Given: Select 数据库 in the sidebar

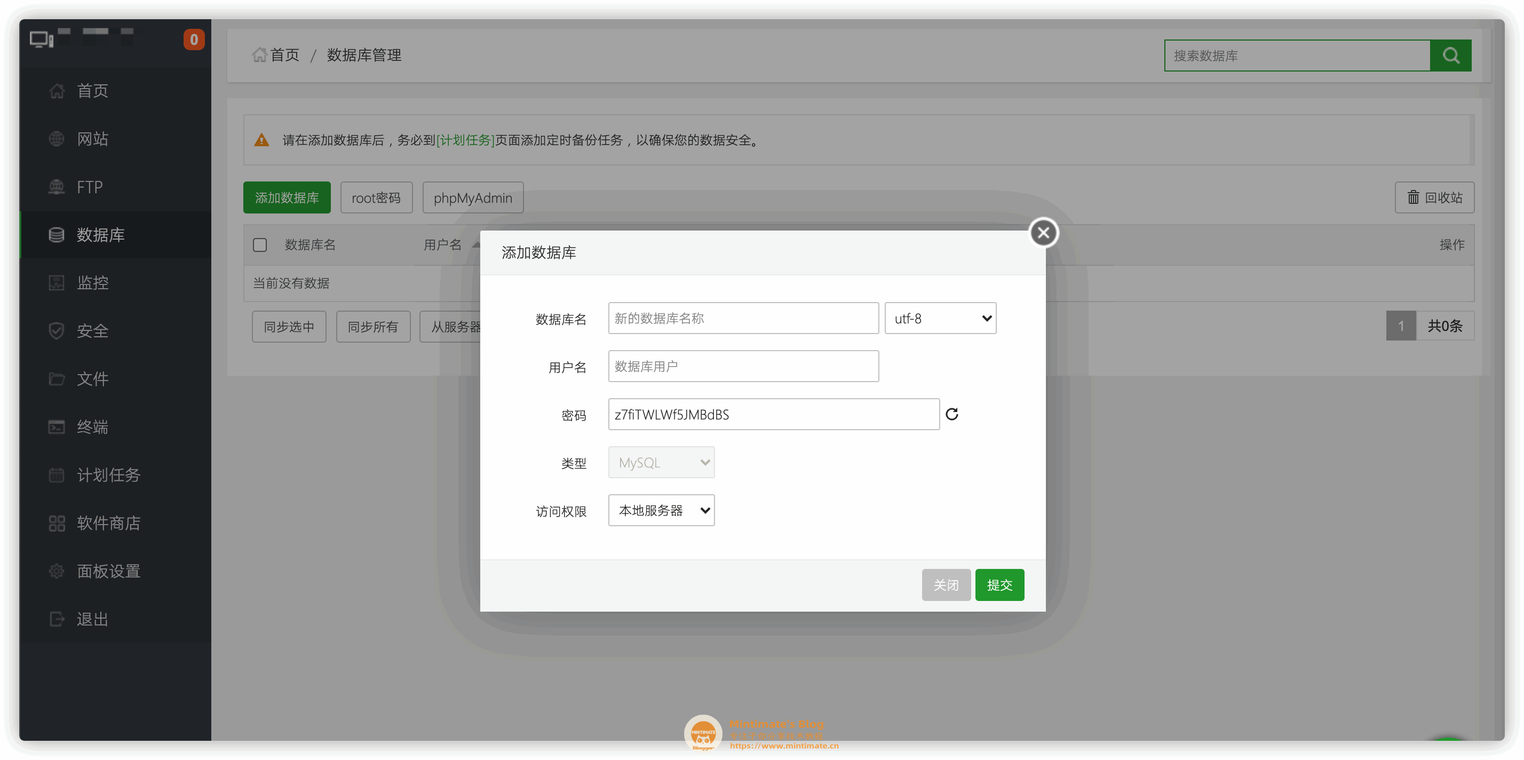Looking at the screenshot, I should (x=115, y=235).
